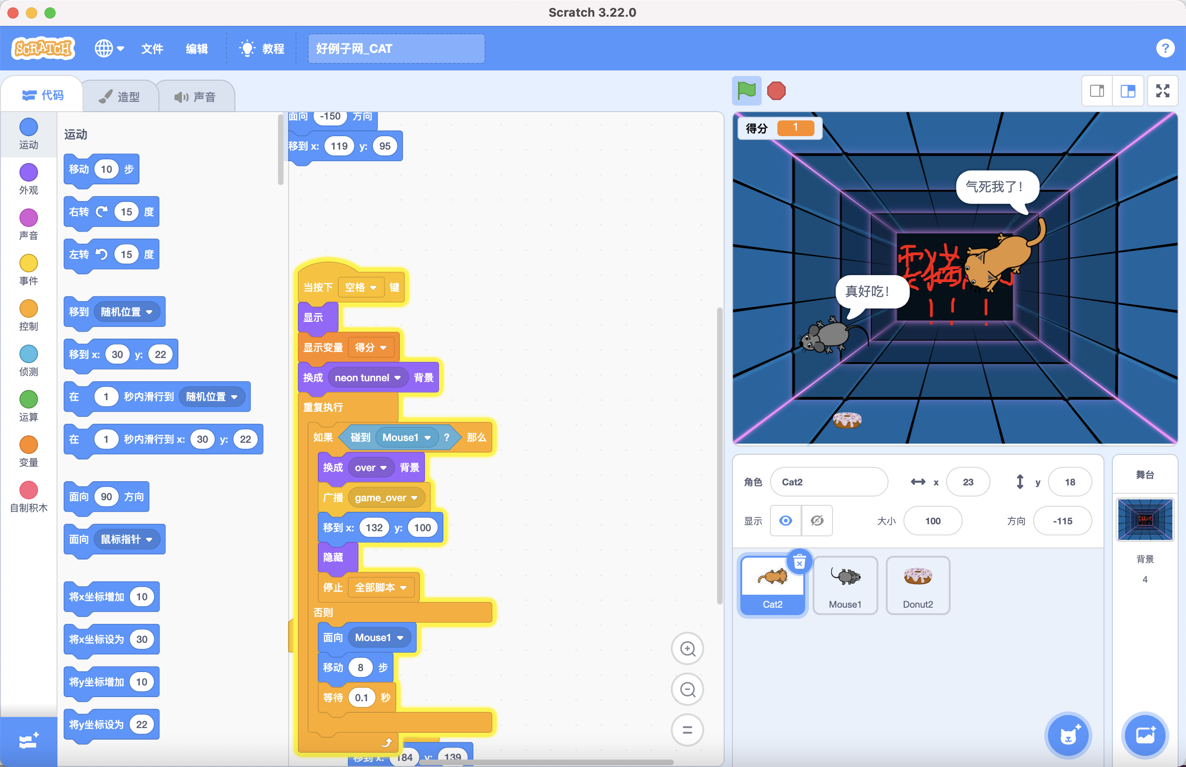Select the Operators 运算 category

pos(28,405)
